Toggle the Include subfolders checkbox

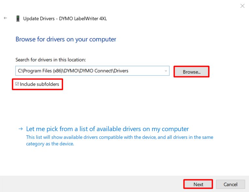coord(17,84)
